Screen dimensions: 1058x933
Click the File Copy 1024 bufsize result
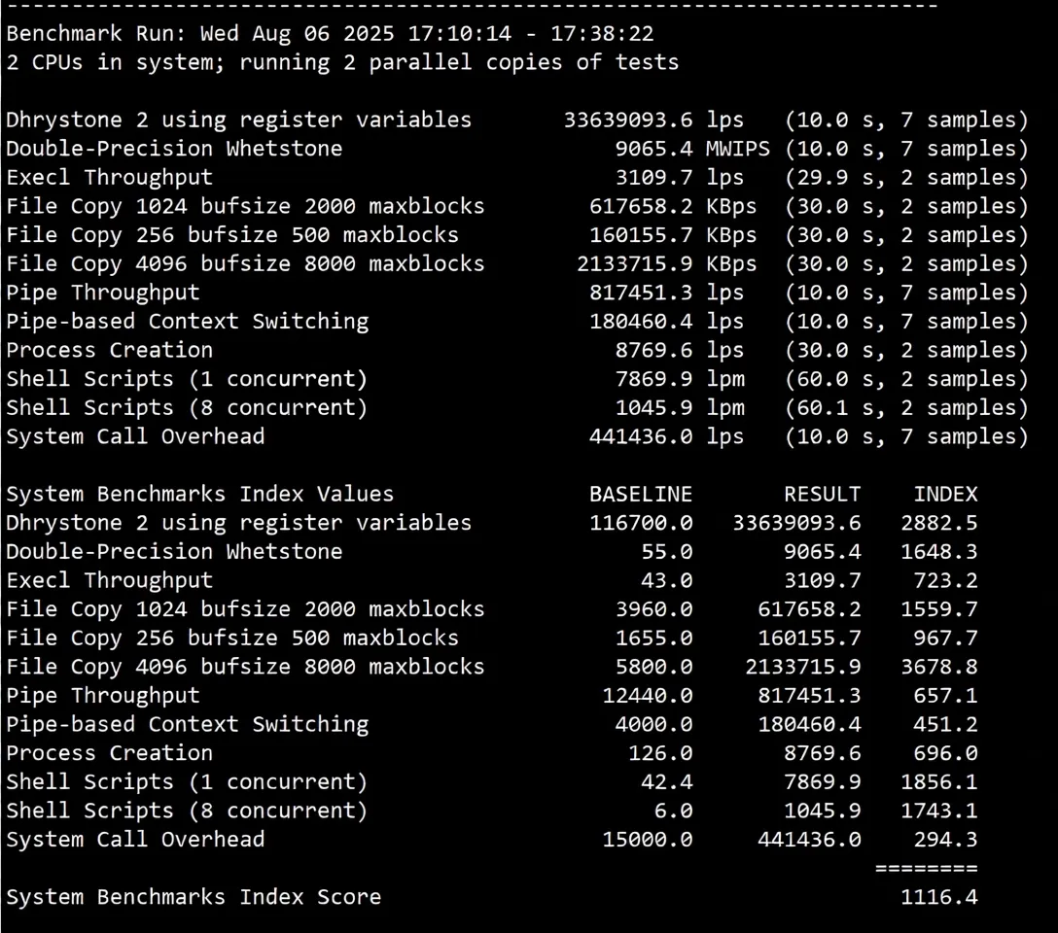tap(641, 205)
